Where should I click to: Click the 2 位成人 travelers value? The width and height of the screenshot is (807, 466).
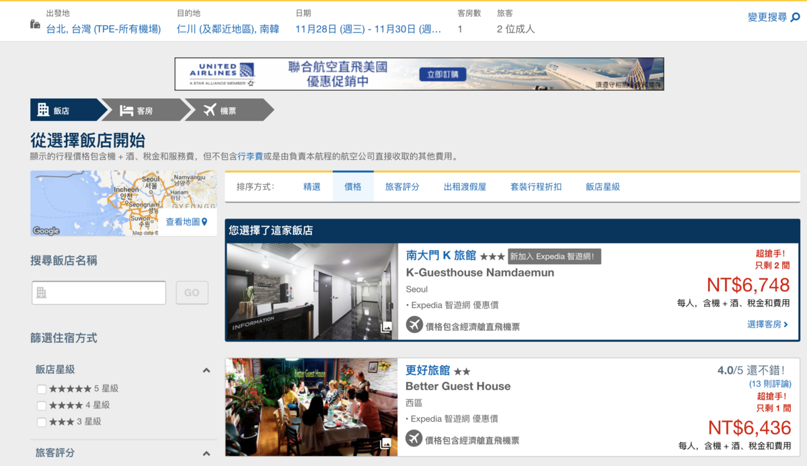(516, 29)
